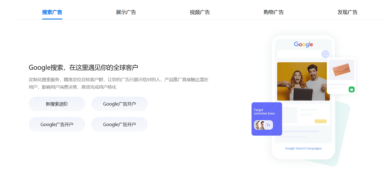Go to the 购物广告 tab

coord(274,12)
